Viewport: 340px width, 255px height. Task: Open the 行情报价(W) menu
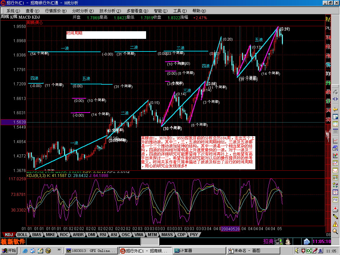click(56, 11)
